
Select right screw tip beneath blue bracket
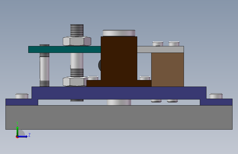click(x=172, y=101)
